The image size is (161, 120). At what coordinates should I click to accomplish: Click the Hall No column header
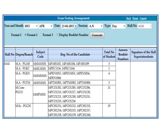coord(10,54)
